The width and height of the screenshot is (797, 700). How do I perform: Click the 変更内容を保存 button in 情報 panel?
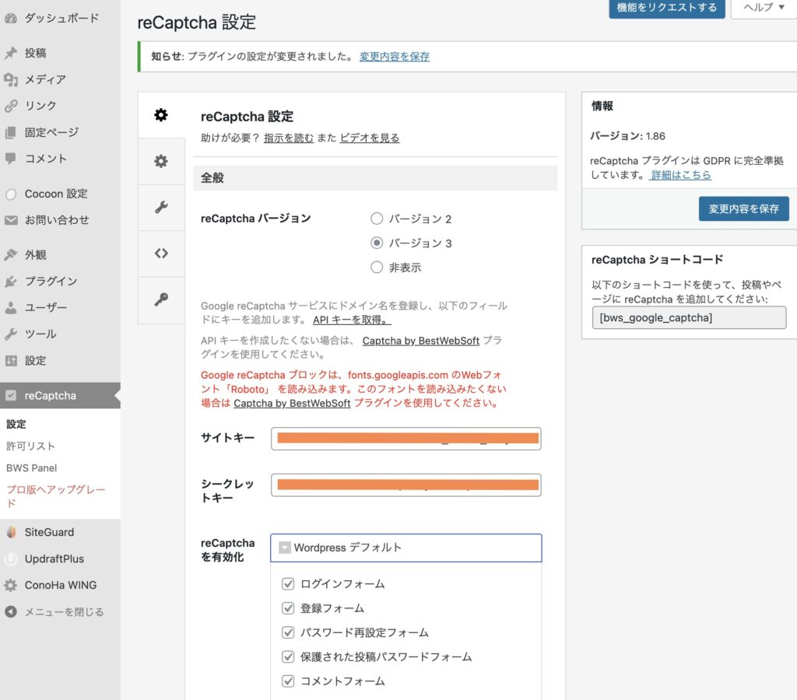coord(743,208)
